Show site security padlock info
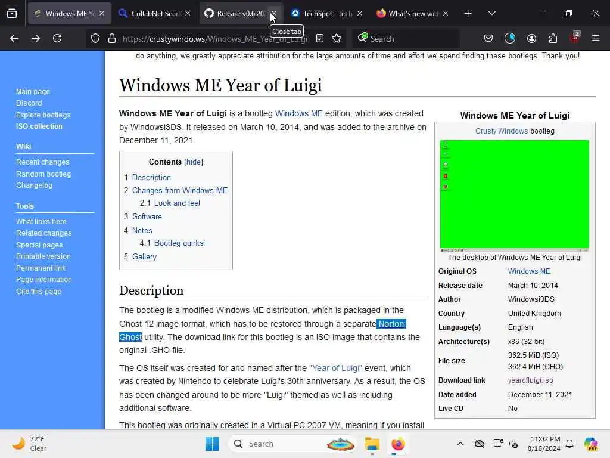This screenshot has width=610, height=458. [112, 38]
